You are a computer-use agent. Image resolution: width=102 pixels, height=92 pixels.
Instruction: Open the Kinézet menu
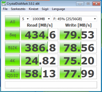coord(34,9)
